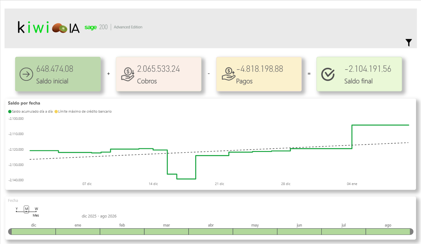
Task: Click the sage 200 logo
Action: 96,27
